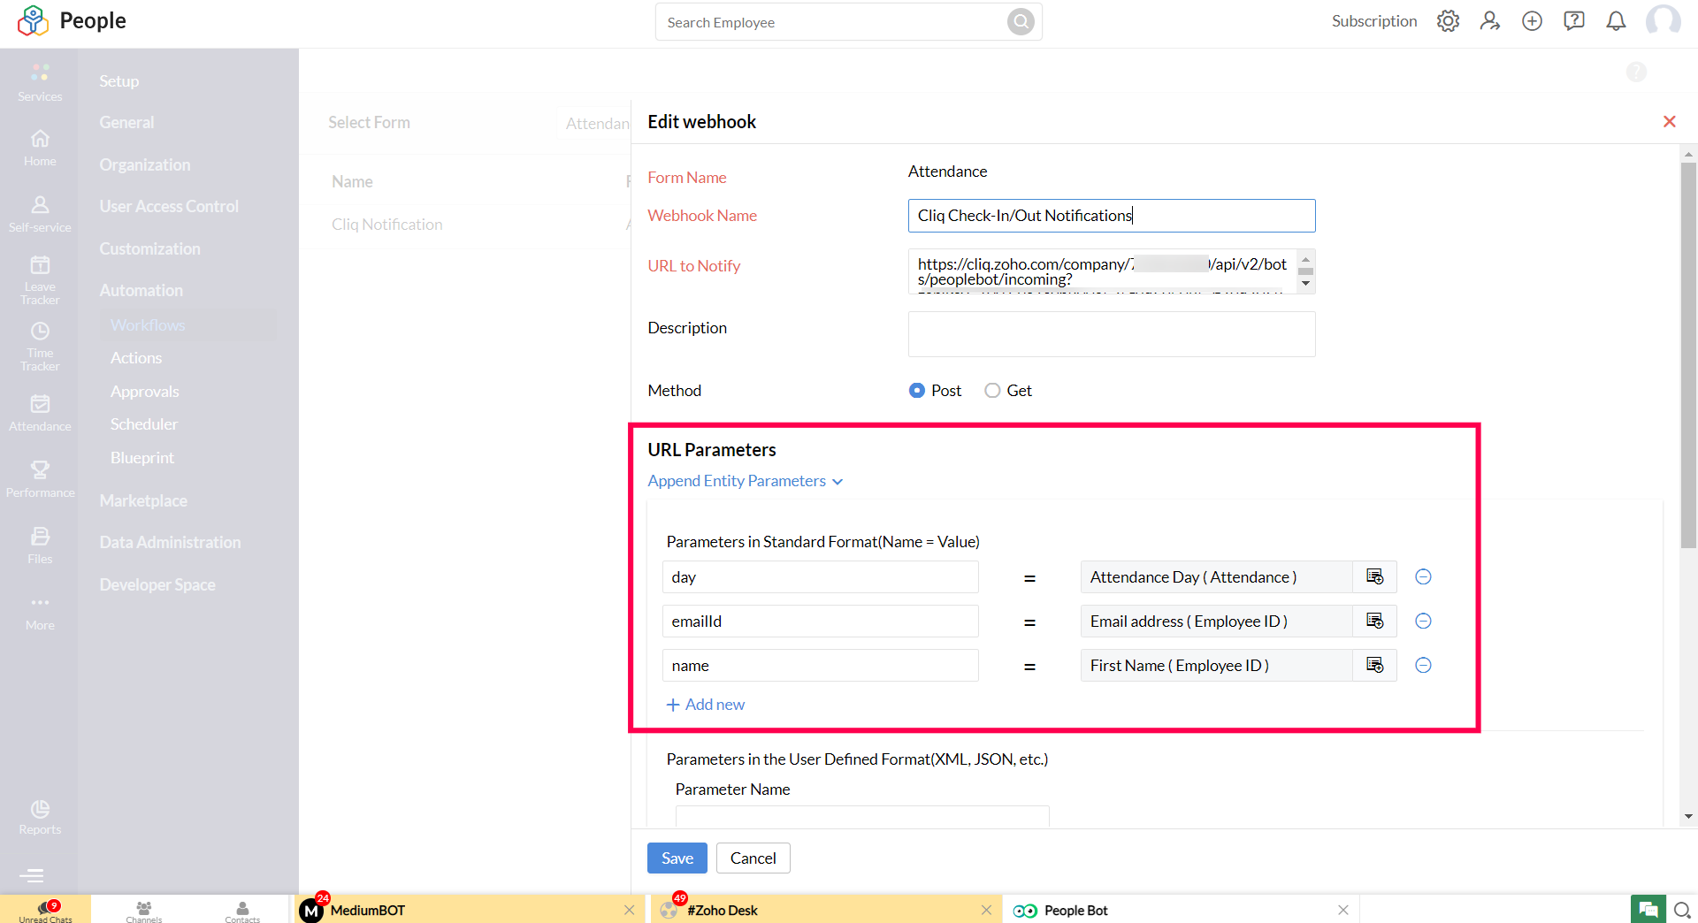Image resolution: width=1698 pixels, height=923 pixels.
Task: Add new URL parameter
Action: click(706, 705)
